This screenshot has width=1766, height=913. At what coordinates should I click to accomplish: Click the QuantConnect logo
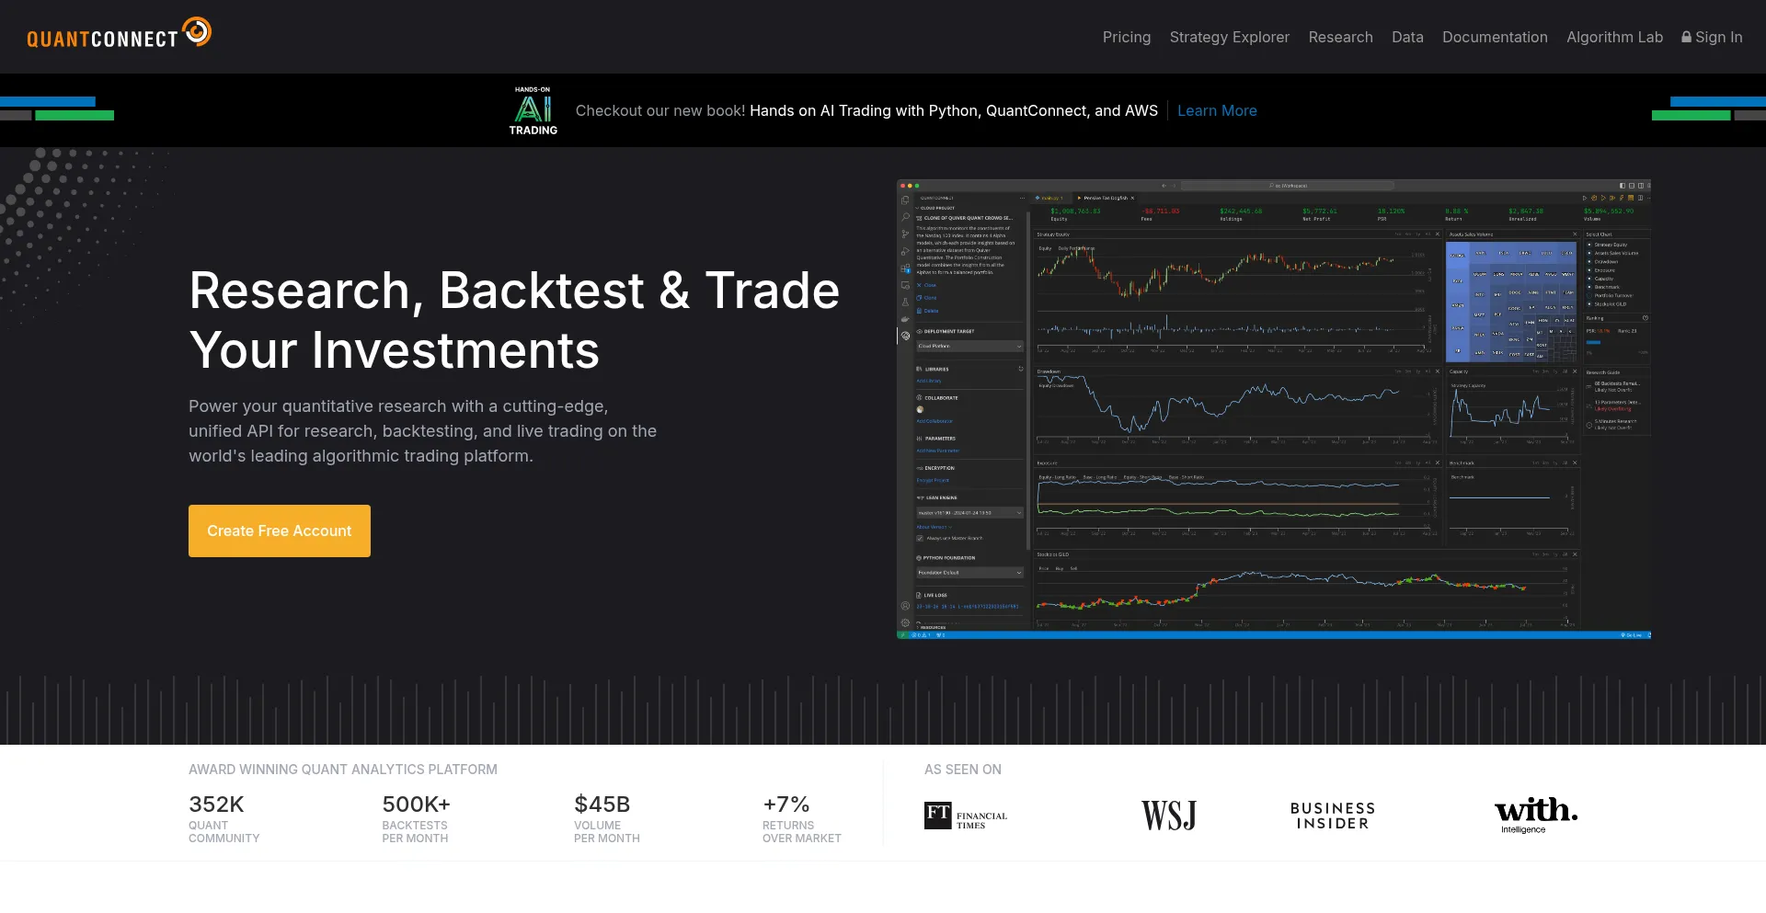click(119, 33)
